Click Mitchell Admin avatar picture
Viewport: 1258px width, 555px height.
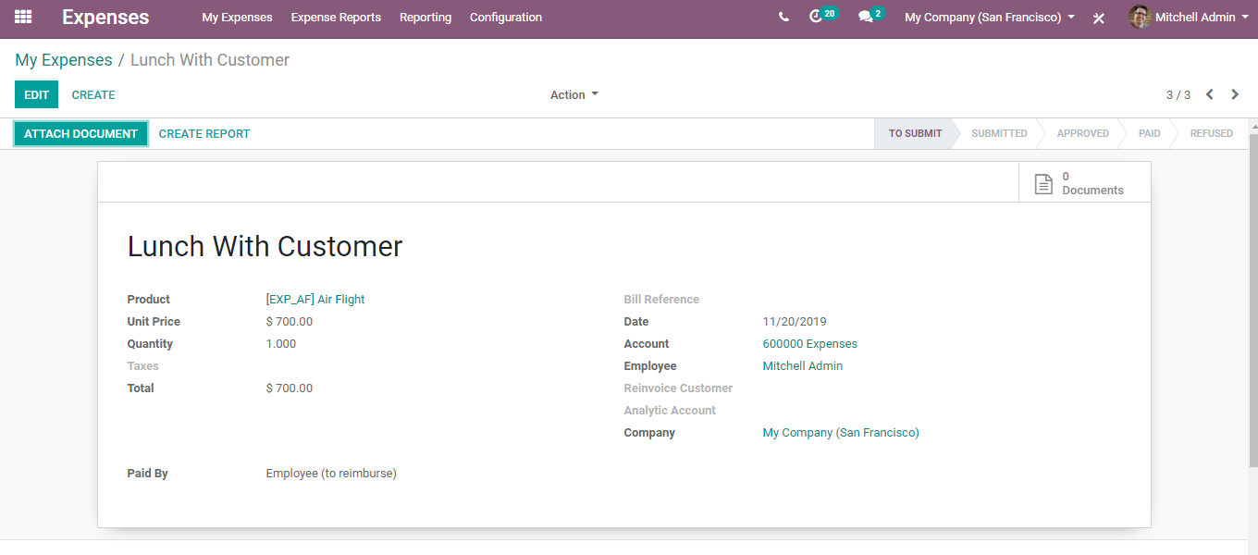(x=1140, y=17)
